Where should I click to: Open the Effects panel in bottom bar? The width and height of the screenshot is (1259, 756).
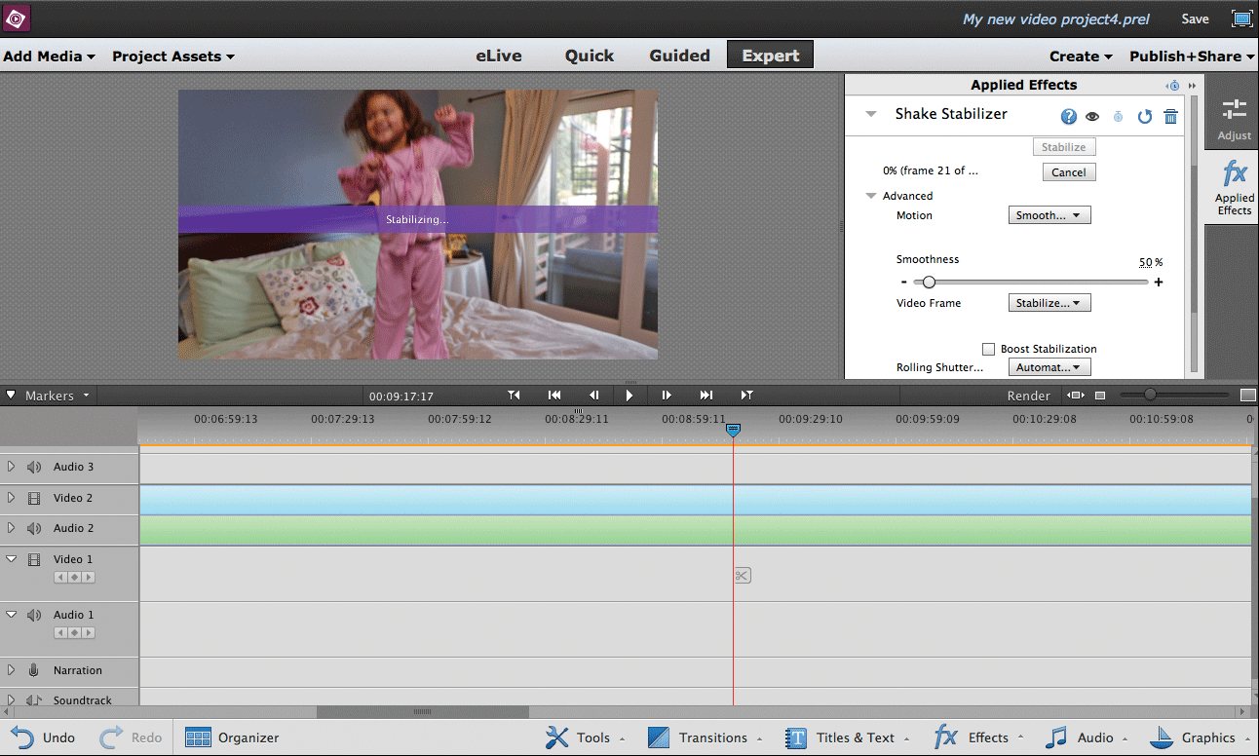point(979,737)
